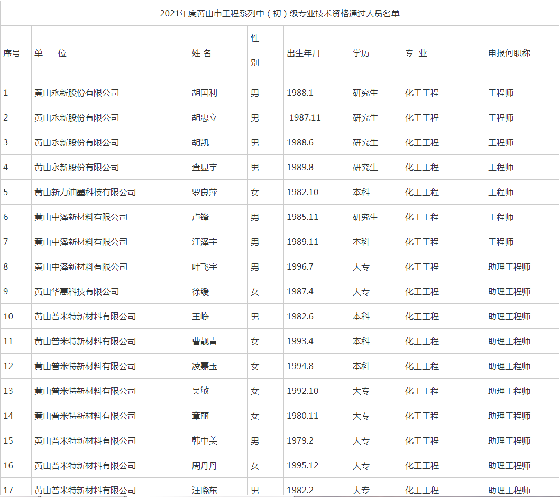
Task: Select the name 周丹丹
Action: click(x=205, y=466)
